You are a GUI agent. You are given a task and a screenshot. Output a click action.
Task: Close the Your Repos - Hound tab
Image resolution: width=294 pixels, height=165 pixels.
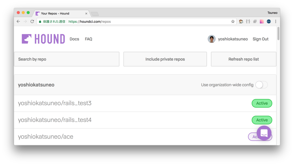86,13
